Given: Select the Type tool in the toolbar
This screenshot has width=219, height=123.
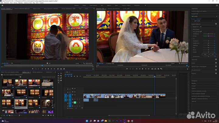Looking at the screenshot, I should coord(59,83).
